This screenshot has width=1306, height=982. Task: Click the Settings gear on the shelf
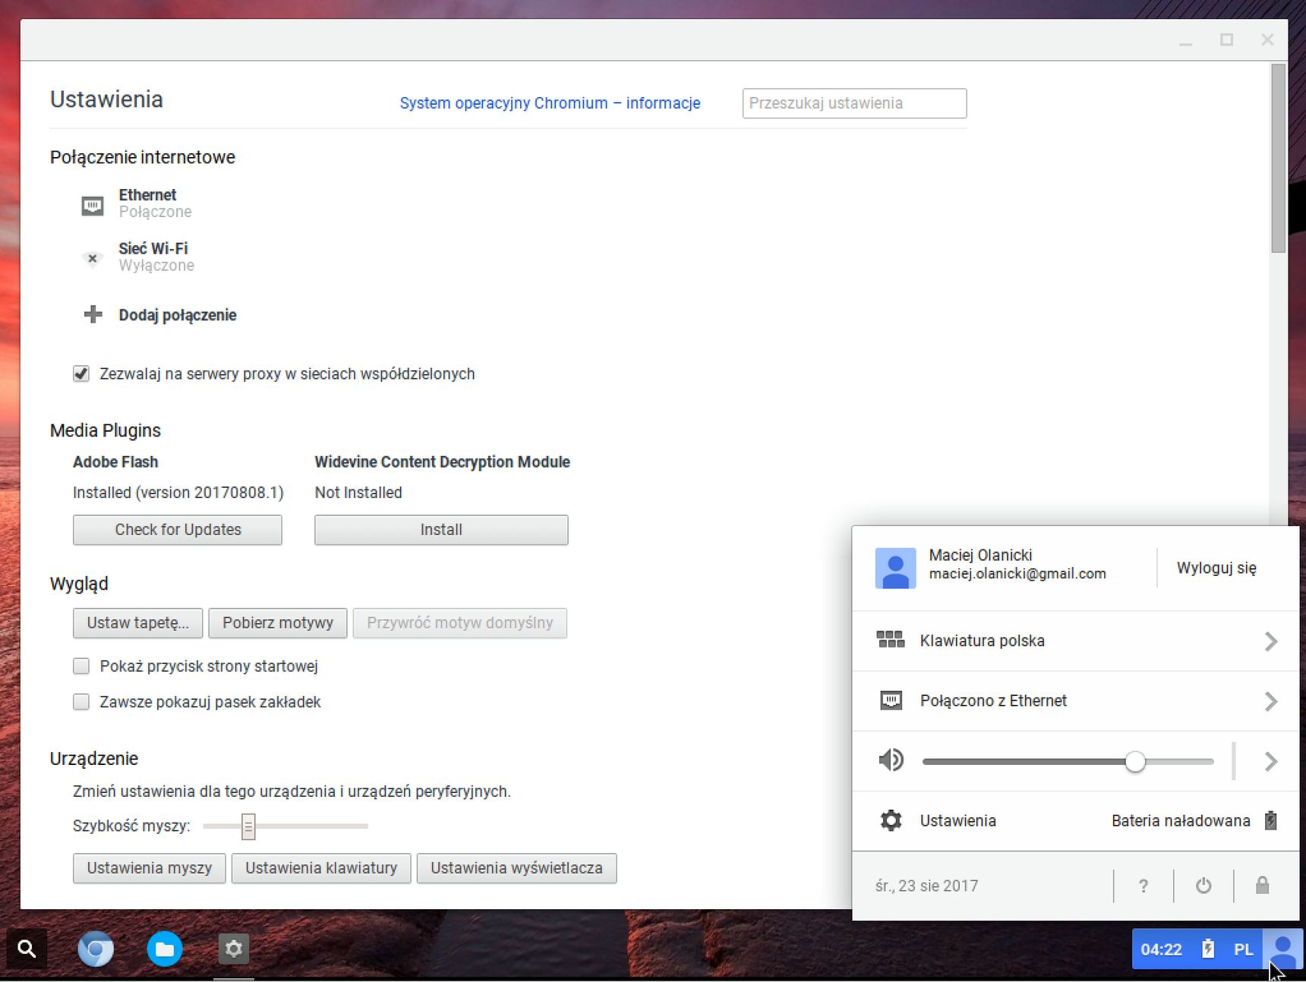click(234, 949)
